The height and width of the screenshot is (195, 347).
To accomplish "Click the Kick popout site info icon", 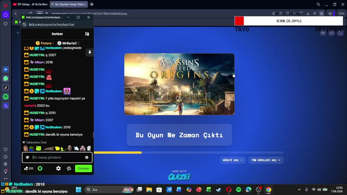I will click(x=24, y=24).
